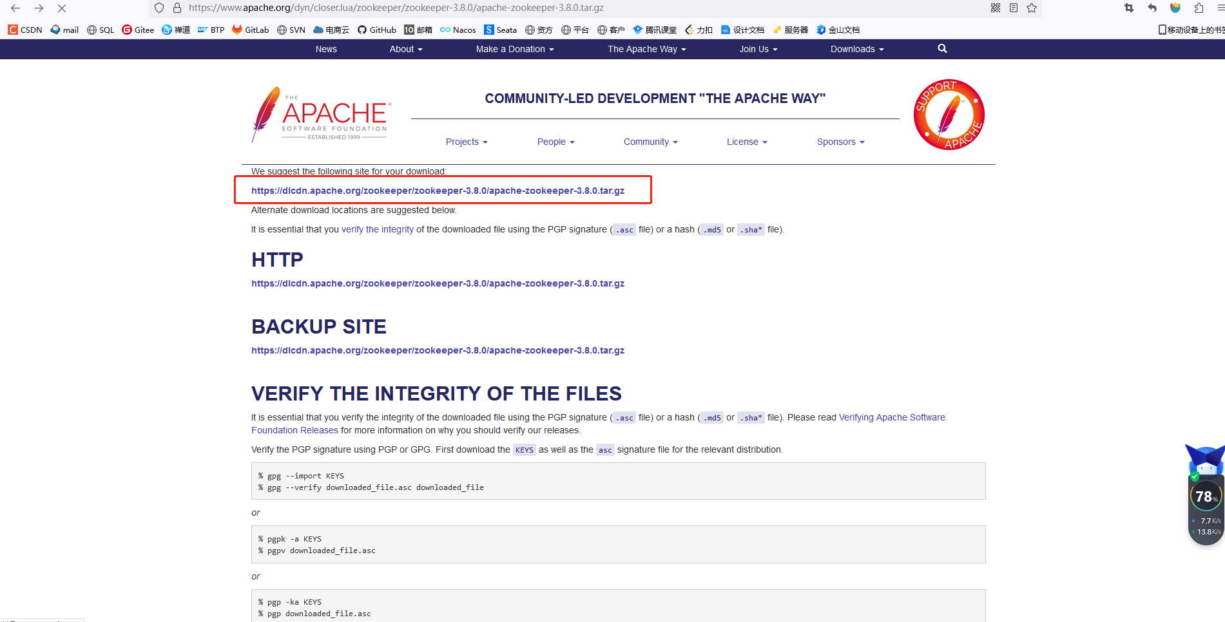Image resolution: width=1225 pixels, height=622 pixels.
Task: Open the 设计文档 bookmark
Action: (x=742, y=30)
